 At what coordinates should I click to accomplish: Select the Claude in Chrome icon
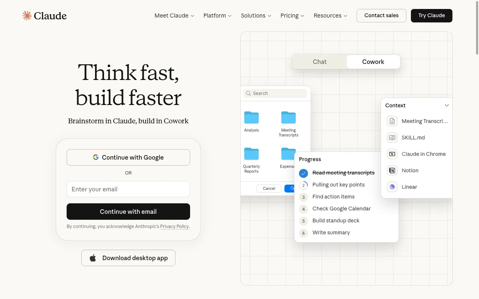coord(392,154)
